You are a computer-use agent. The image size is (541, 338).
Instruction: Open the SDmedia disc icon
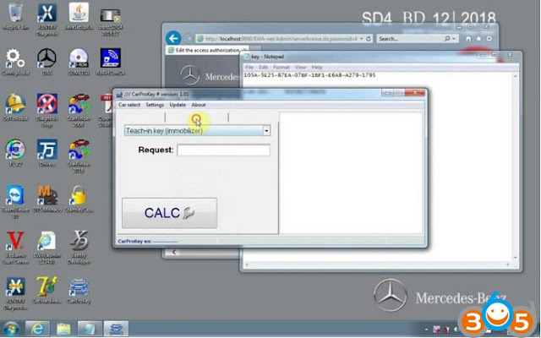(79, 62)
